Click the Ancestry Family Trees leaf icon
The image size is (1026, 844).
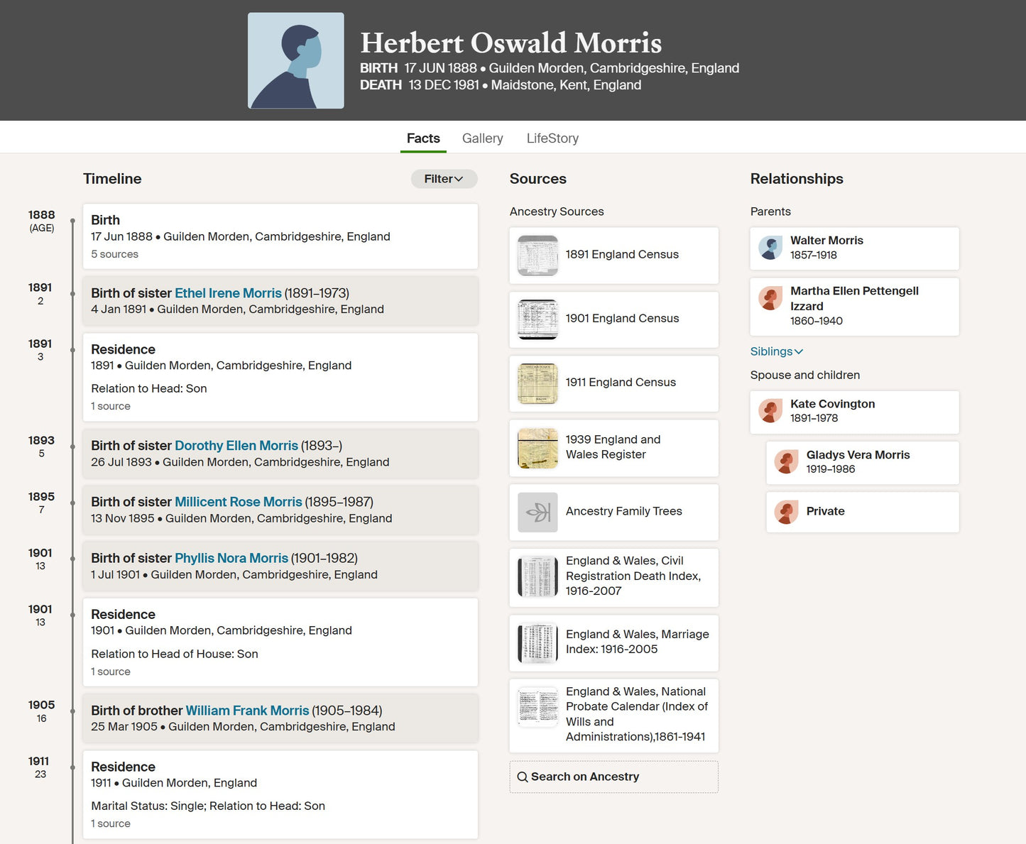point(537,513)
